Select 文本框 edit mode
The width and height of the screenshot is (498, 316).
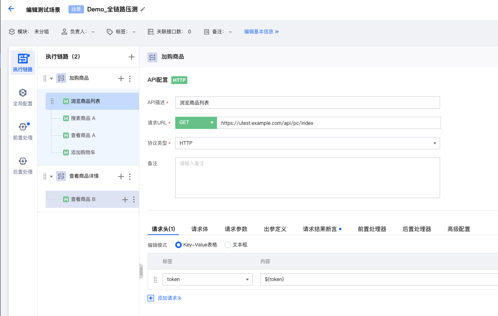[228, 245]
